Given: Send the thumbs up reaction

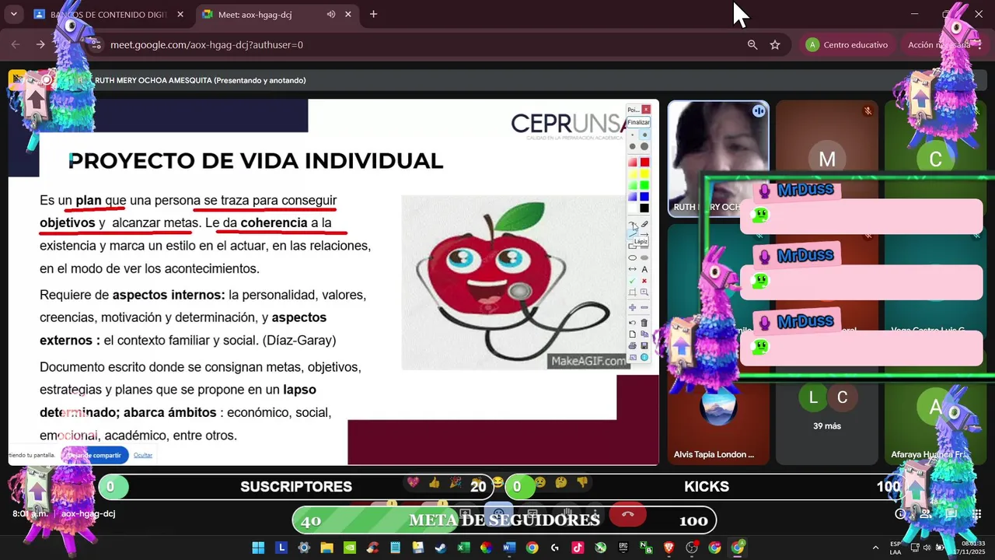Looking at the screenshot, I should [434, 483].
